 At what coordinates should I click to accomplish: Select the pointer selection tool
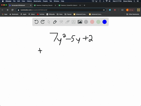tap(49, 22)
